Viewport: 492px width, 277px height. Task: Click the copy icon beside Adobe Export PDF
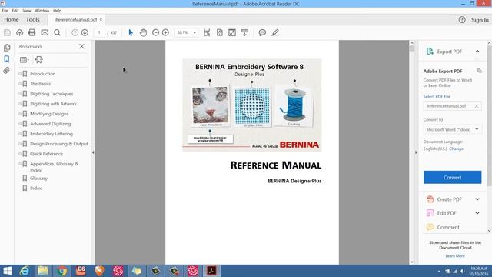479,71
